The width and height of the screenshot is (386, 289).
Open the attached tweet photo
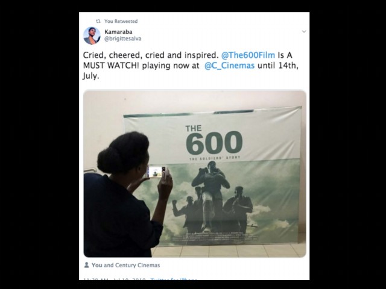(x=195, y=174)
